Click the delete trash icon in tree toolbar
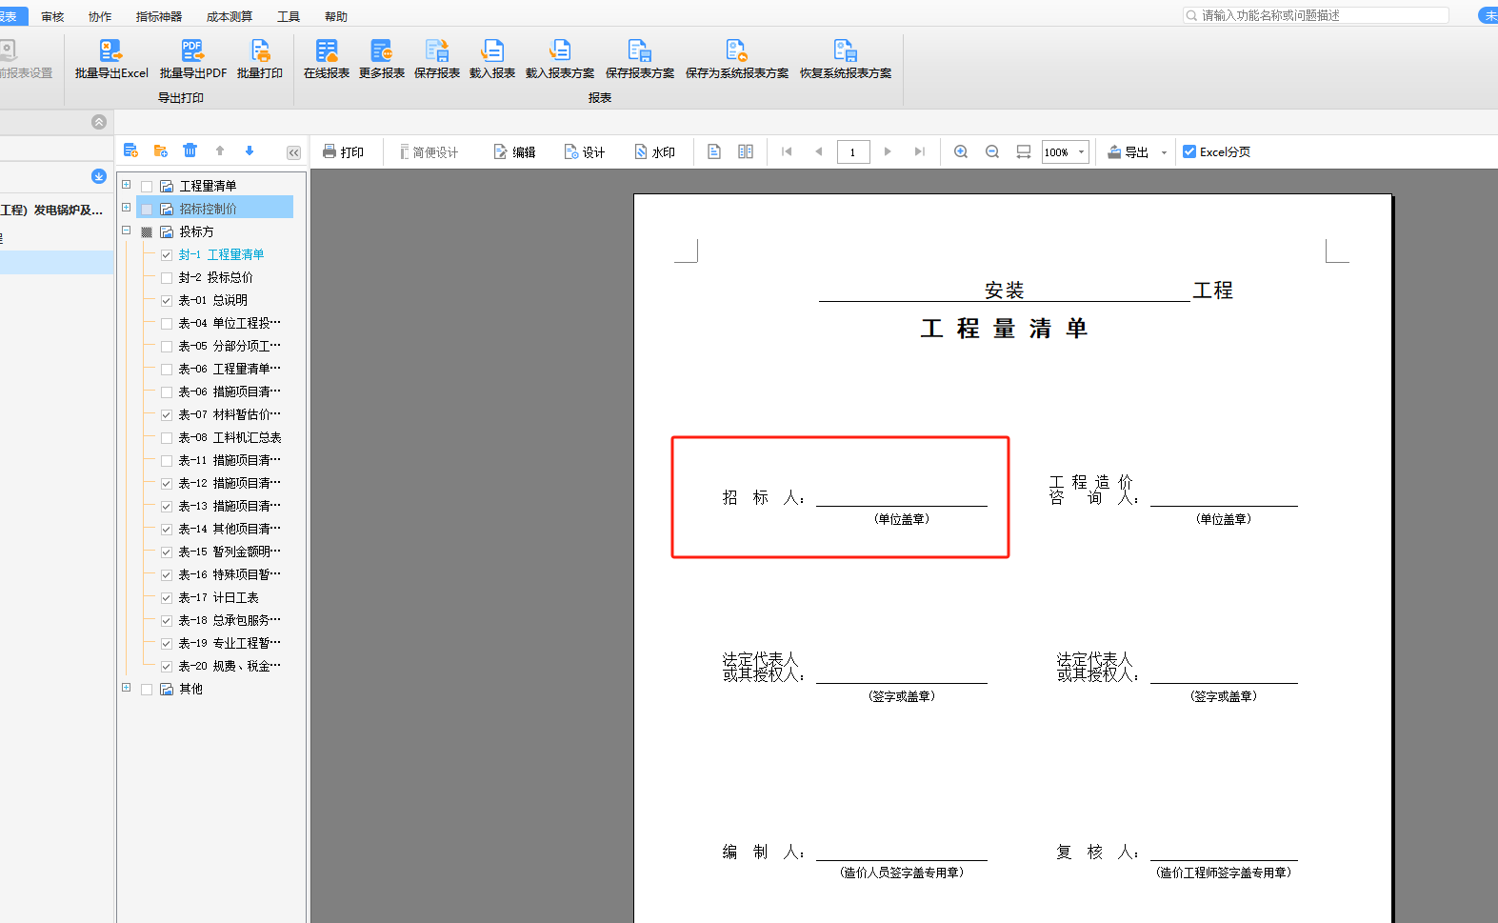The height and width of the screenshot is (923, 1498). [x=190, y=150]
